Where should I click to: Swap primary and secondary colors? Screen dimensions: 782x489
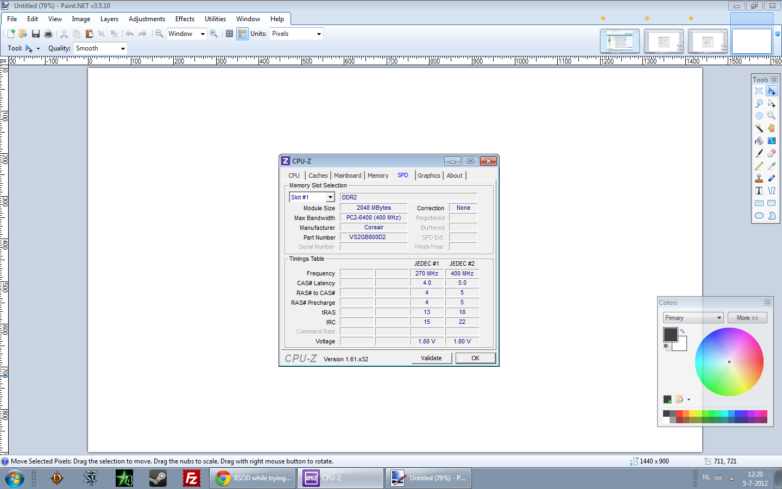pyautogui.click(x=683, y=331)
